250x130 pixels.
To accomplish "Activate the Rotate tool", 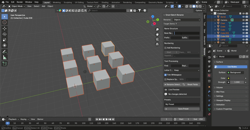I will click(4, 34).
